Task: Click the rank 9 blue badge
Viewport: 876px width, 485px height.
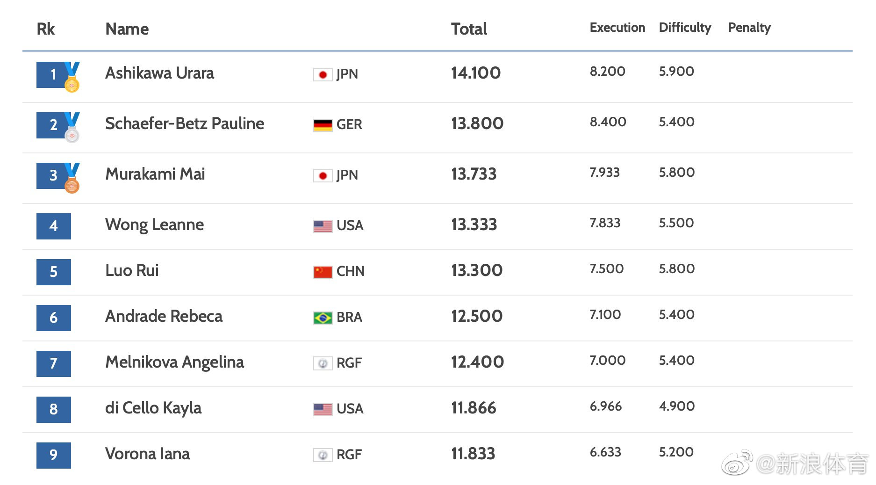Action: 54,456
